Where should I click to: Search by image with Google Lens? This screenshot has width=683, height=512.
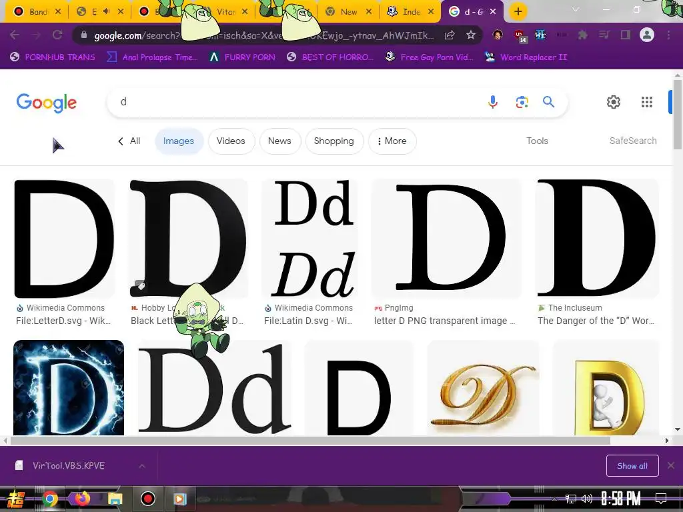pyautogui.click(x=522, y=102)
